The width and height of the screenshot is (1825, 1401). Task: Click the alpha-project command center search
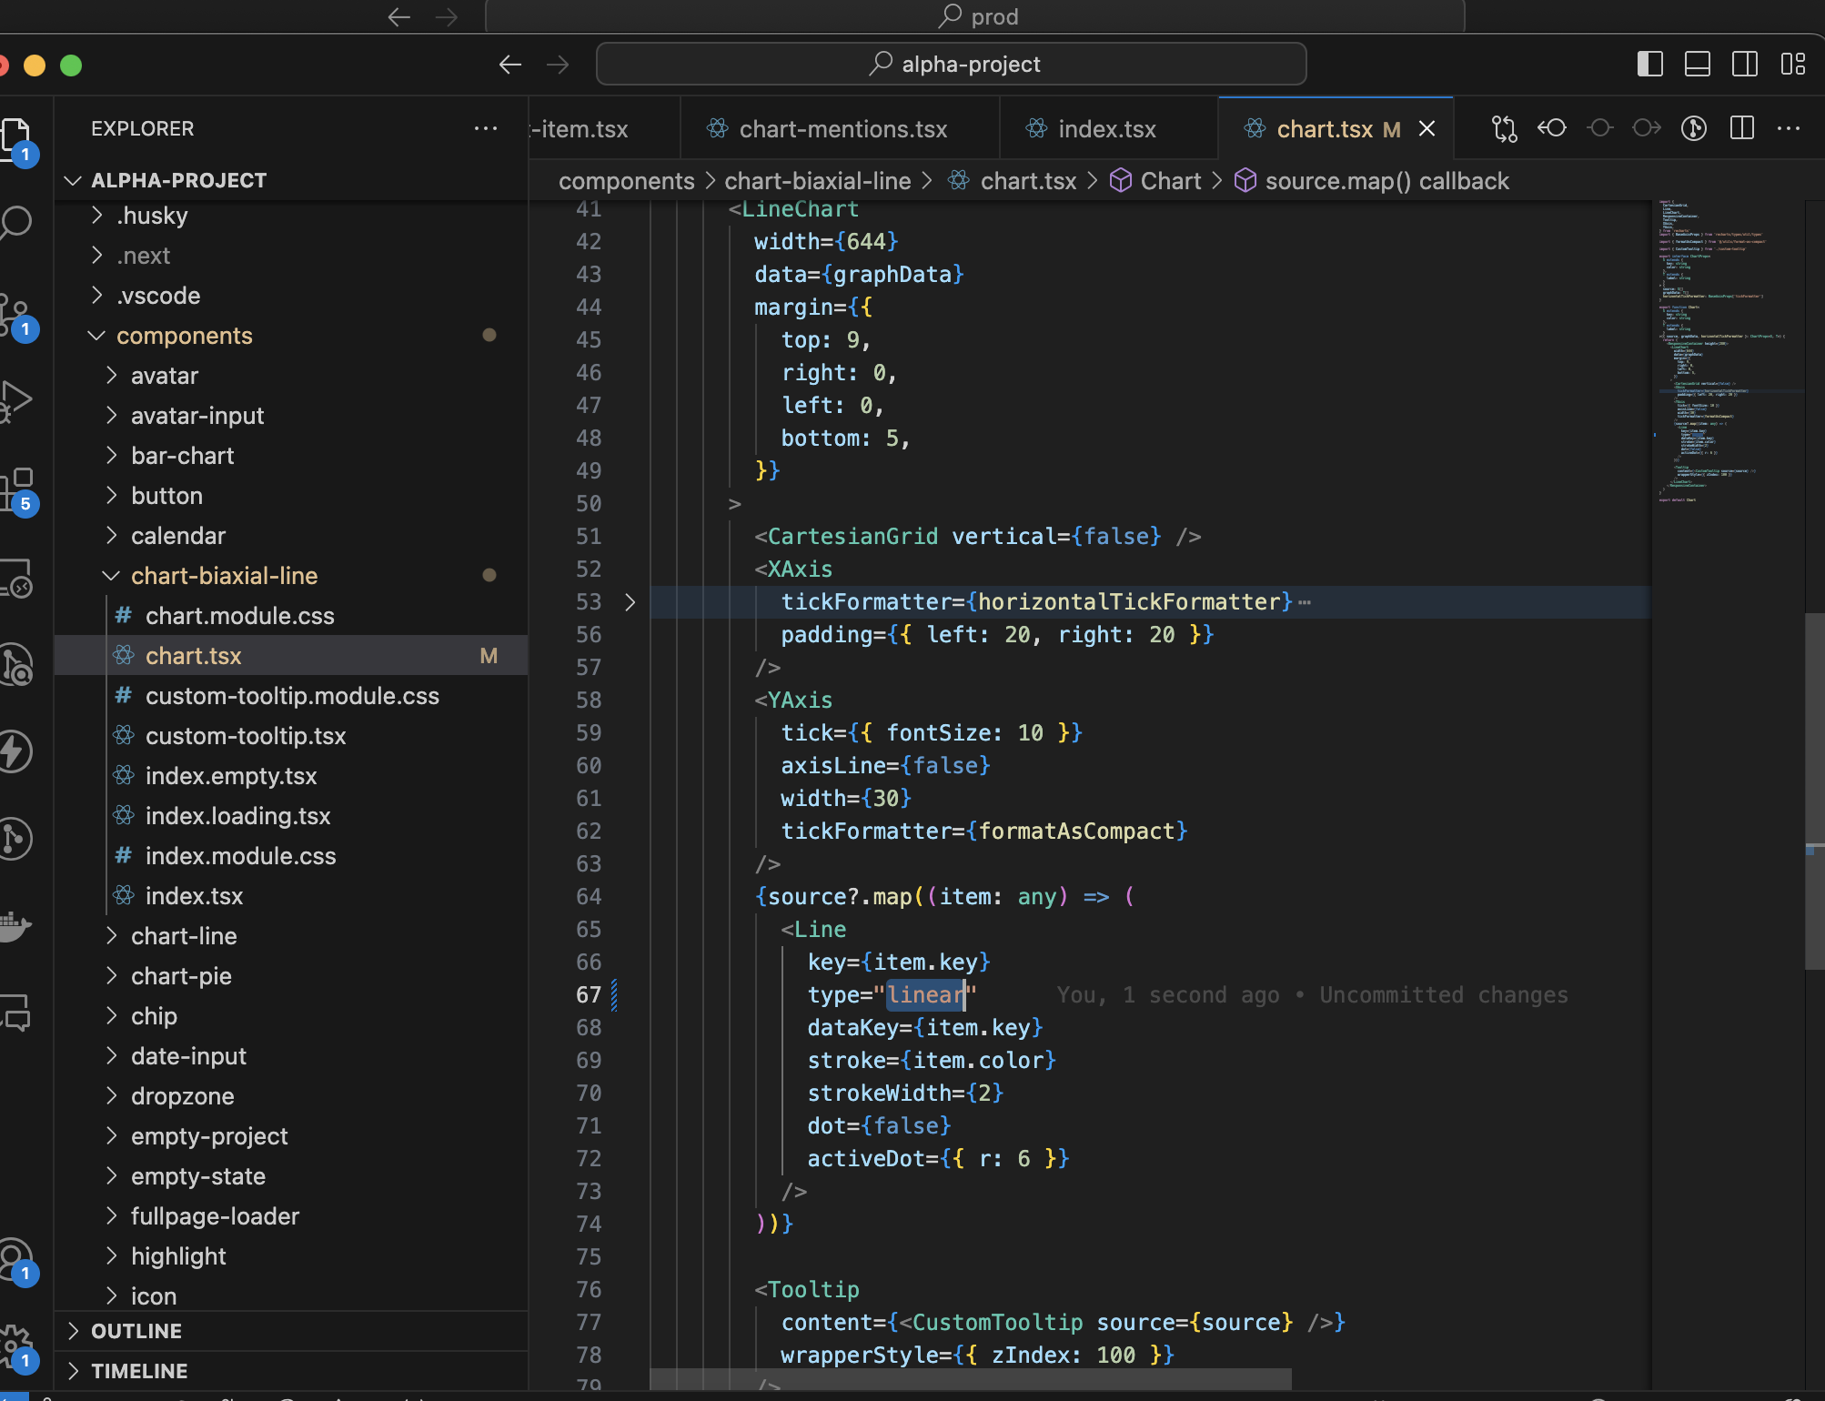click(x=952, y=65)
